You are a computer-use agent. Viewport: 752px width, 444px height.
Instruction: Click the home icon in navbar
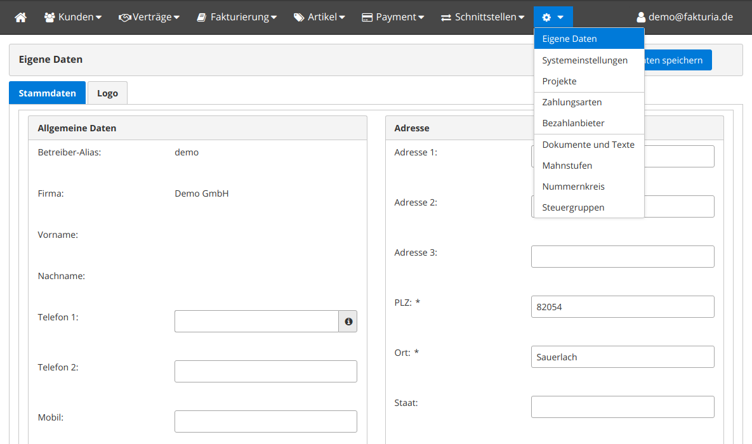coord(21,18)
